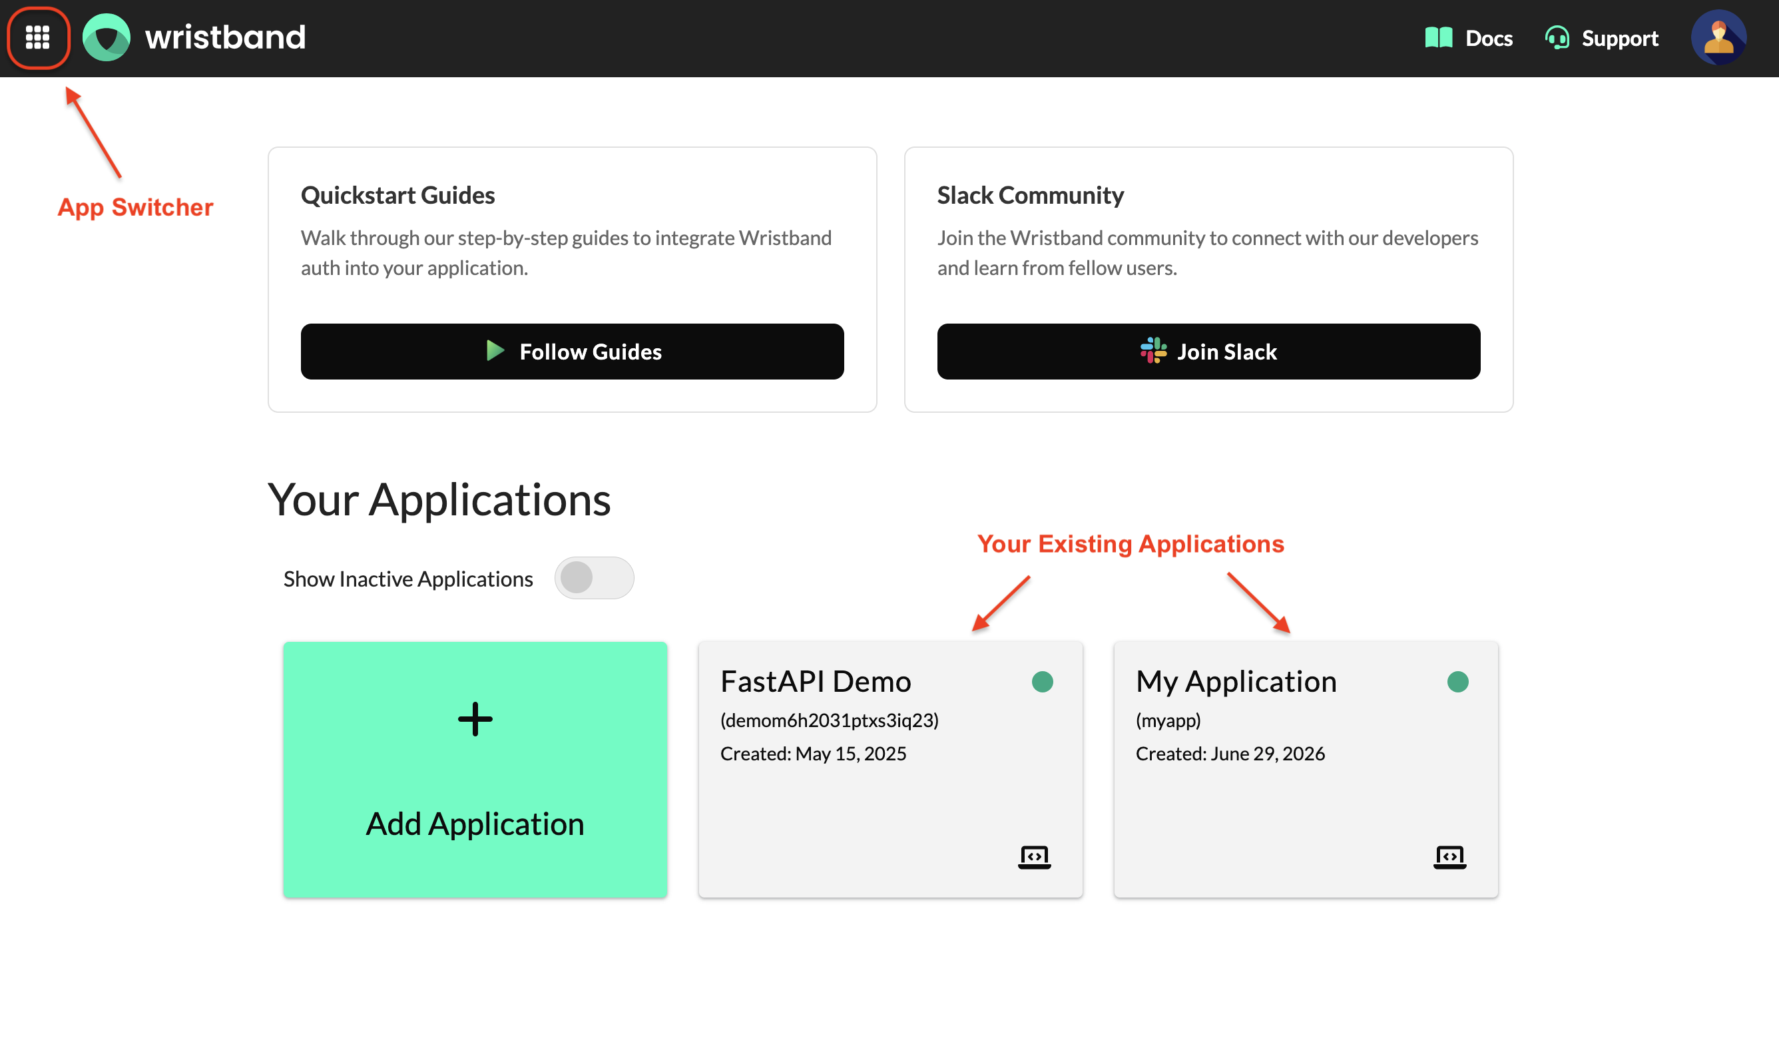Click the wristband brand name text
Screen dimensions: 1779x1048
tap(225, 37)
